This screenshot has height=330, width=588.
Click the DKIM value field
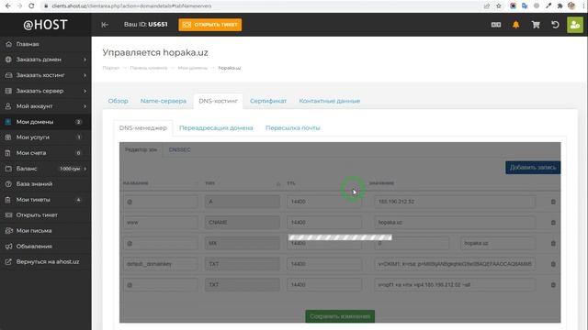click(x=455, y=264)
